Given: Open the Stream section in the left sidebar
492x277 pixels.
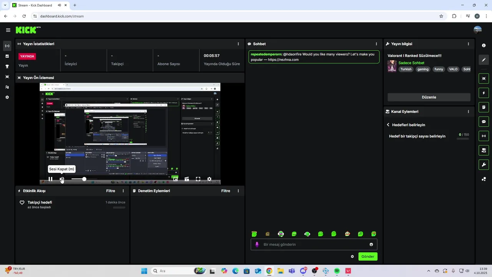Looking at the screenshot, I should pos(7,46).
